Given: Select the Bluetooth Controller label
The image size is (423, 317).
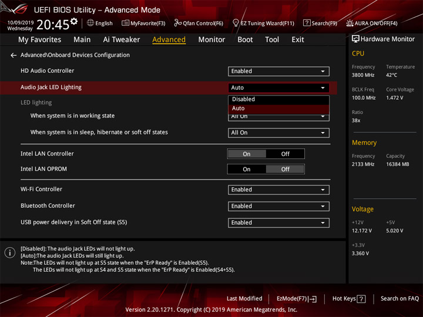Looking at the screenshot, I should coord(48,205).
